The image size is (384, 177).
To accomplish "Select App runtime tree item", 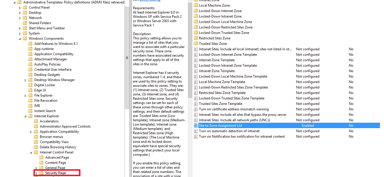I will pyautogui.click(x=44, y=49).
